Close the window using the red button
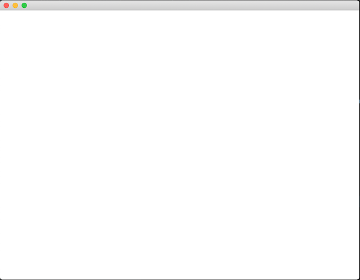 click(x=6, y=5)
